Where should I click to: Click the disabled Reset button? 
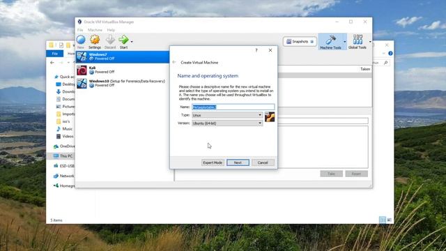[x=356, y=174]
